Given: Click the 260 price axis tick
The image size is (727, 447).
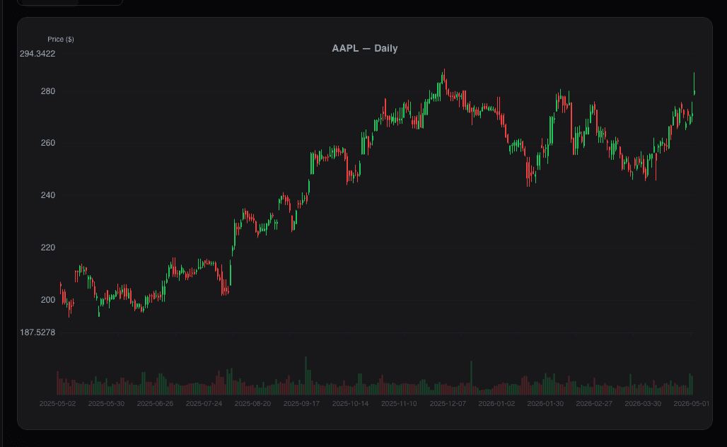Looking at the screenshot, I should coord(48,143).
